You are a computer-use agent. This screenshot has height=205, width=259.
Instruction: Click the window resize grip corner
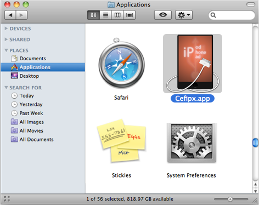pyautogui.click(x=255, y=201)
